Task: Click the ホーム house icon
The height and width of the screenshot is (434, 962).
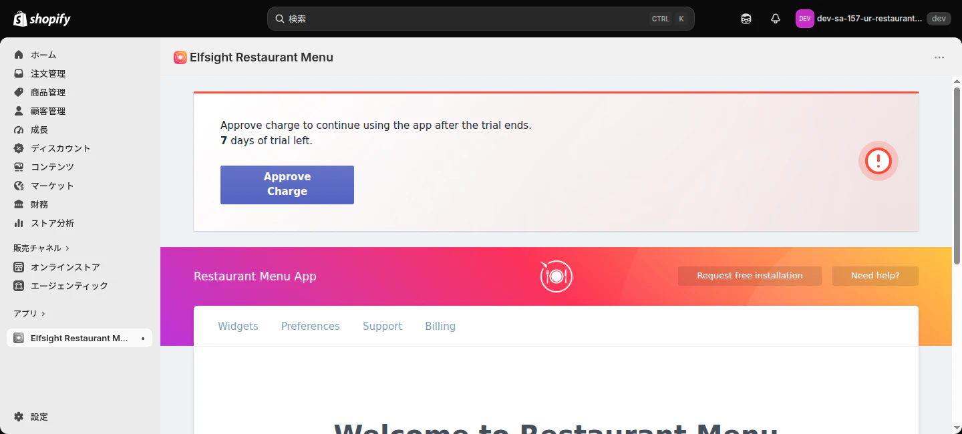Action: click(19, 55)
